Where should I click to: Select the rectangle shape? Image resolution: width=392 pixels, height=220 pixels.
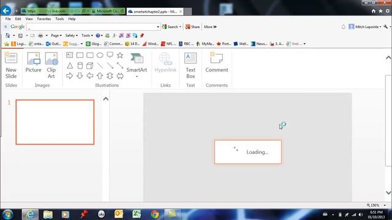(x=80, y=55)
